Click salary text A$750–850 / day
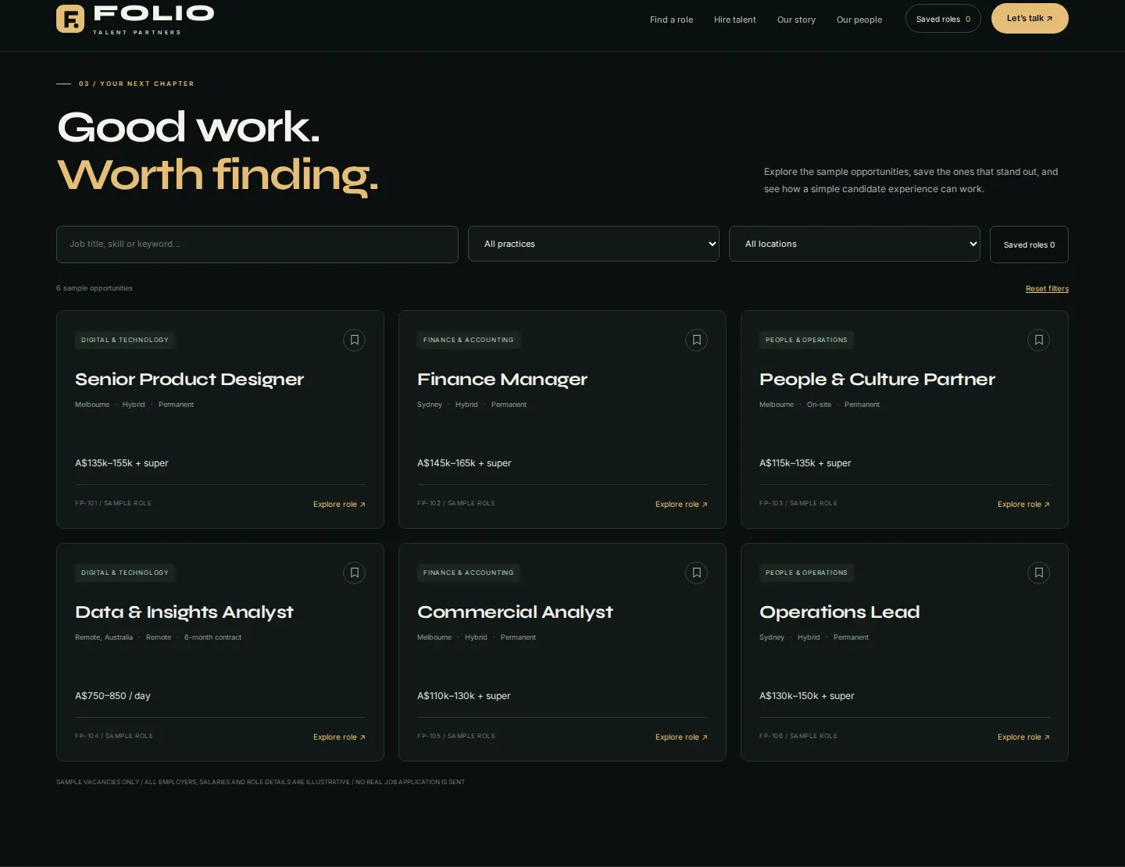1125x867 pixels. (112, 696)
